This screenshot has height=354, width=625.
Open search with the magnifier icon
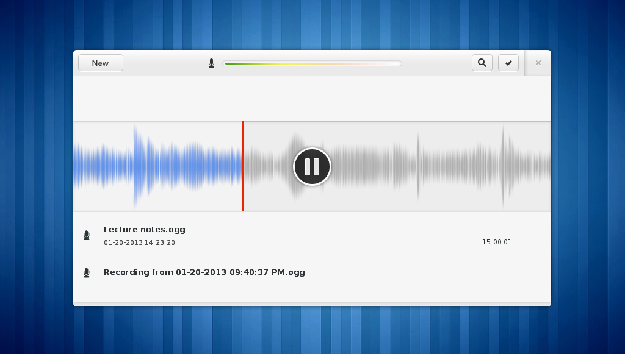[x=482, y=63]
